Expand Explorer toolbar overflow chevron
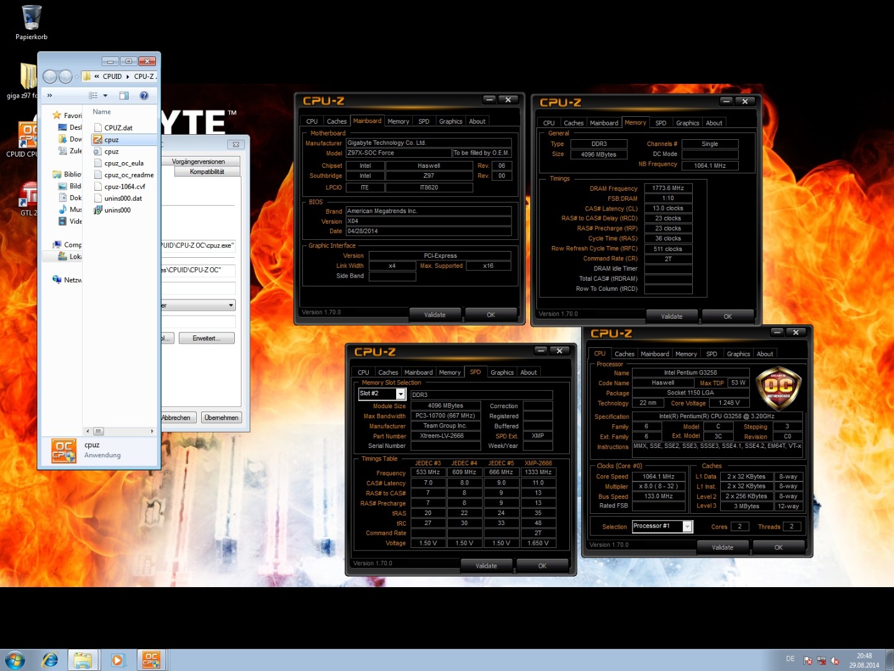The height and width of the screenshot is (671, 894). (50, 96)
